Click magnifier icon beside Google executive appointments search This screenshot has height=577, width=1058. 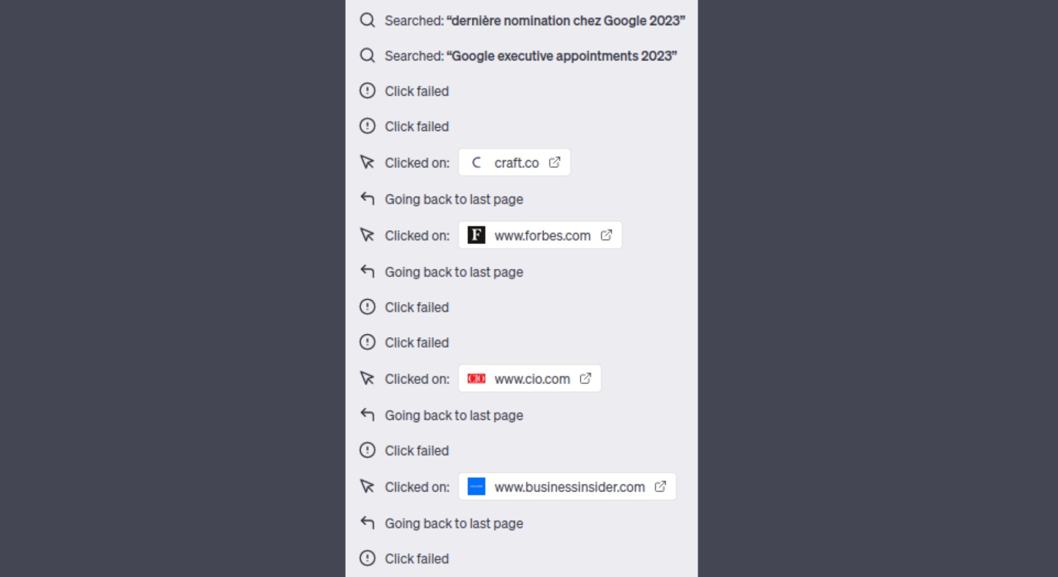pyautogui.click(x=367, y=56)
